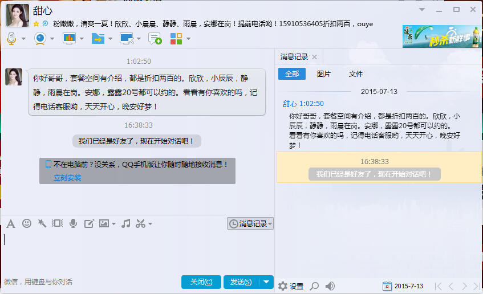The image size is (483, 294).
Task: Start a voice call with the microphone icon
Action: click(11, 39)
